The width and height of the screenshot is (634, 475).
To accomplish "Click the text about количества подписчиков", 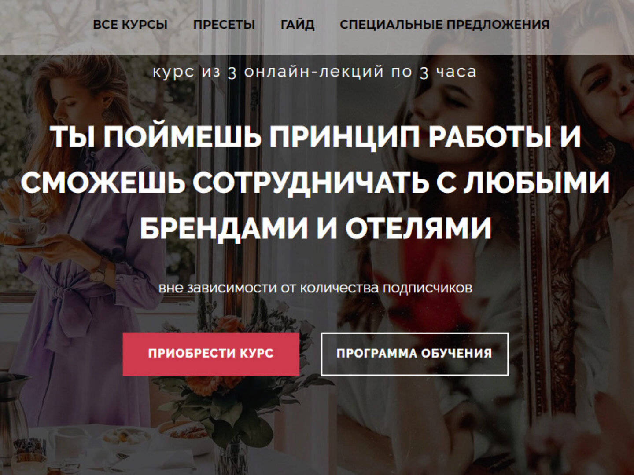I will click(315, 288).
